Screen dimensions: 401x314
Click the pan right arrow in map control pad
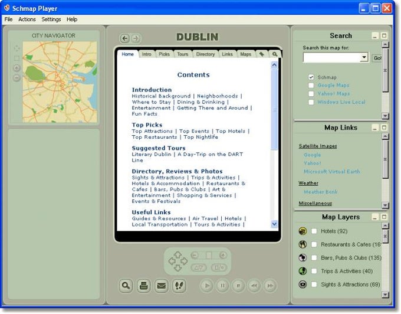click(x=184, y=261)
